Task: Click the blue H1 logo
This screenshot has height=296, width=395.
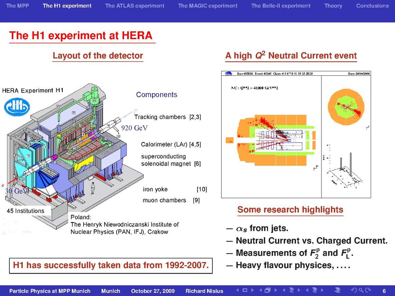Action: [17, 107]
